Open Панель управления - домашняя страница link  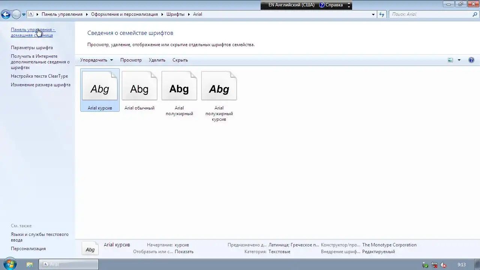tap(33, 32)
